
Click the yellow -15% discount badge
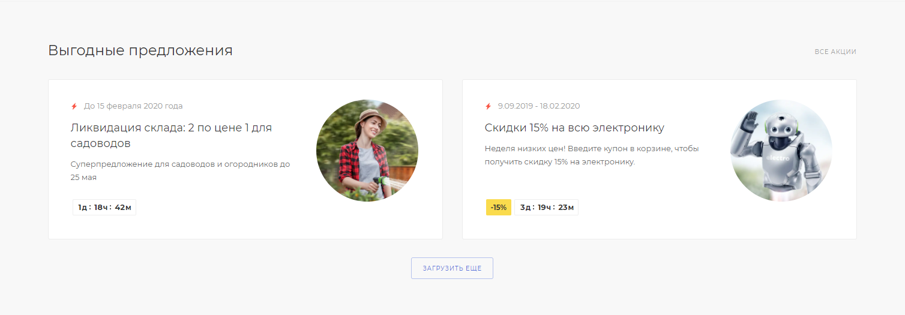[x=499, y=208]
